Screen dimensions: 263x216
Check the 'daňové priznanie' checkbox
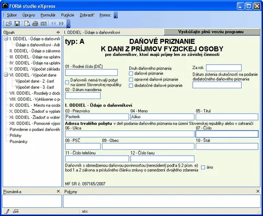131,73
